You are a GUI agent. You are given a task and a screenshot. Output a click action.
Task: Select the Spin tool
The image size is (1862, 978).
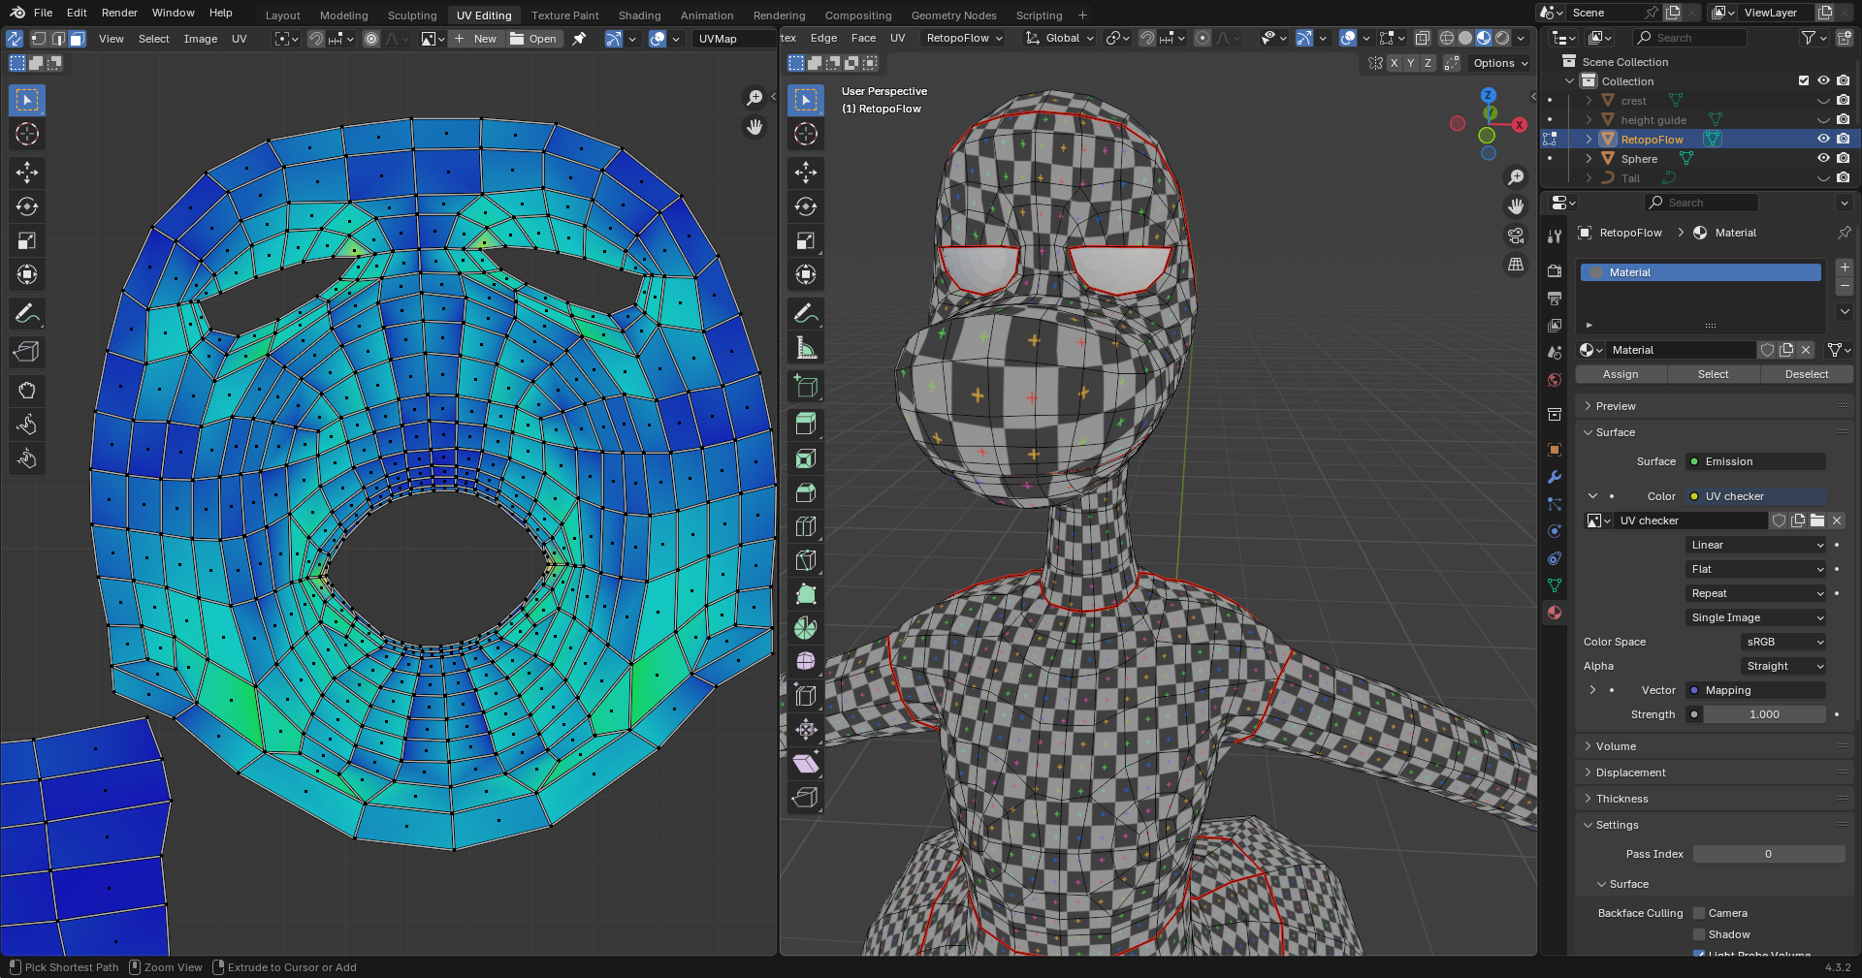point(806,628)
